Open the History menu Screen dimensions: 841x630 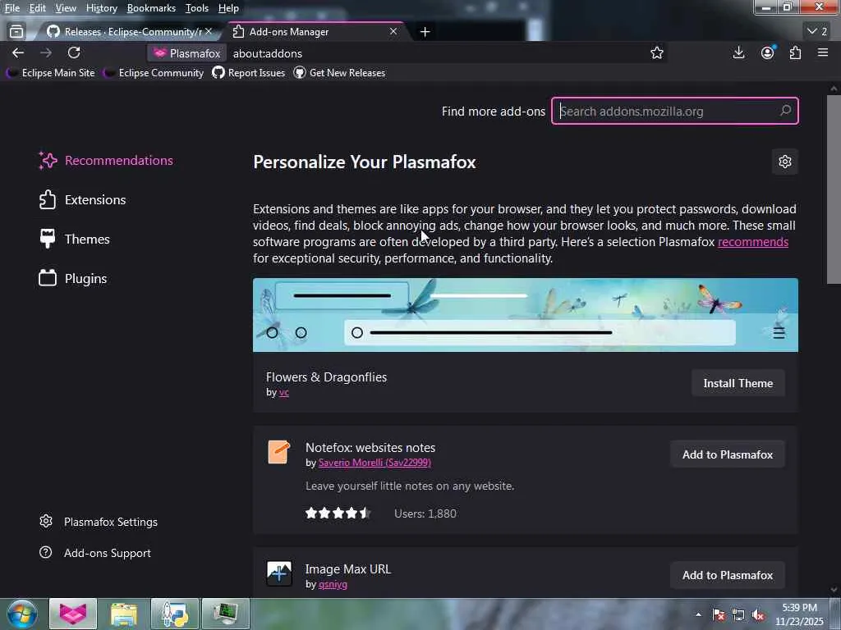click(101, 8)
